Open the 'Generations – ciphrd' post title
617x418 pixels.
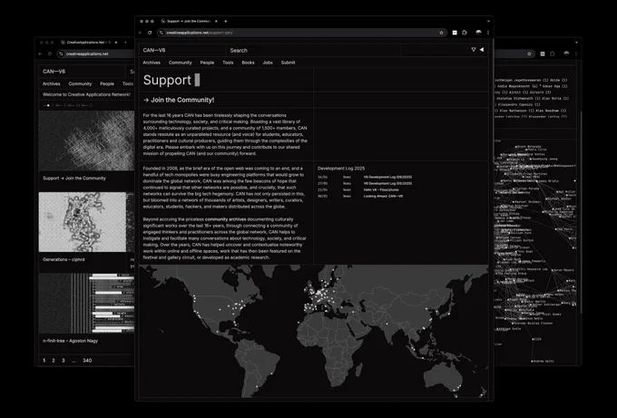click(64, 259)
